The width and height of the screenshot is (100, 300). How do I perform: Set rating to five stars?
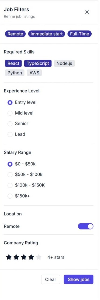tap(39, 257)
